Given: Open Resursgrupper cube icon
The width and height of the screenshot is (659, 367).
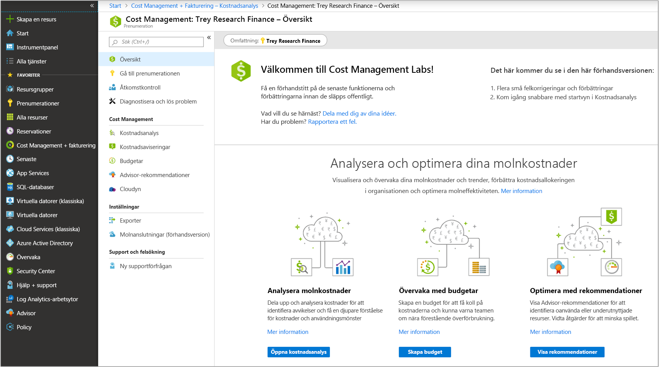Looking at the screenshot, I should 10,89.
